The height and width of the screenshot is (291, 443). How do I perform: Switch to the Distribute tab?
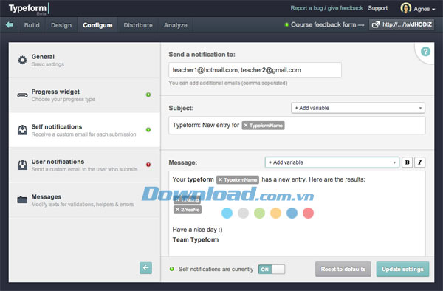click(138, 25)
